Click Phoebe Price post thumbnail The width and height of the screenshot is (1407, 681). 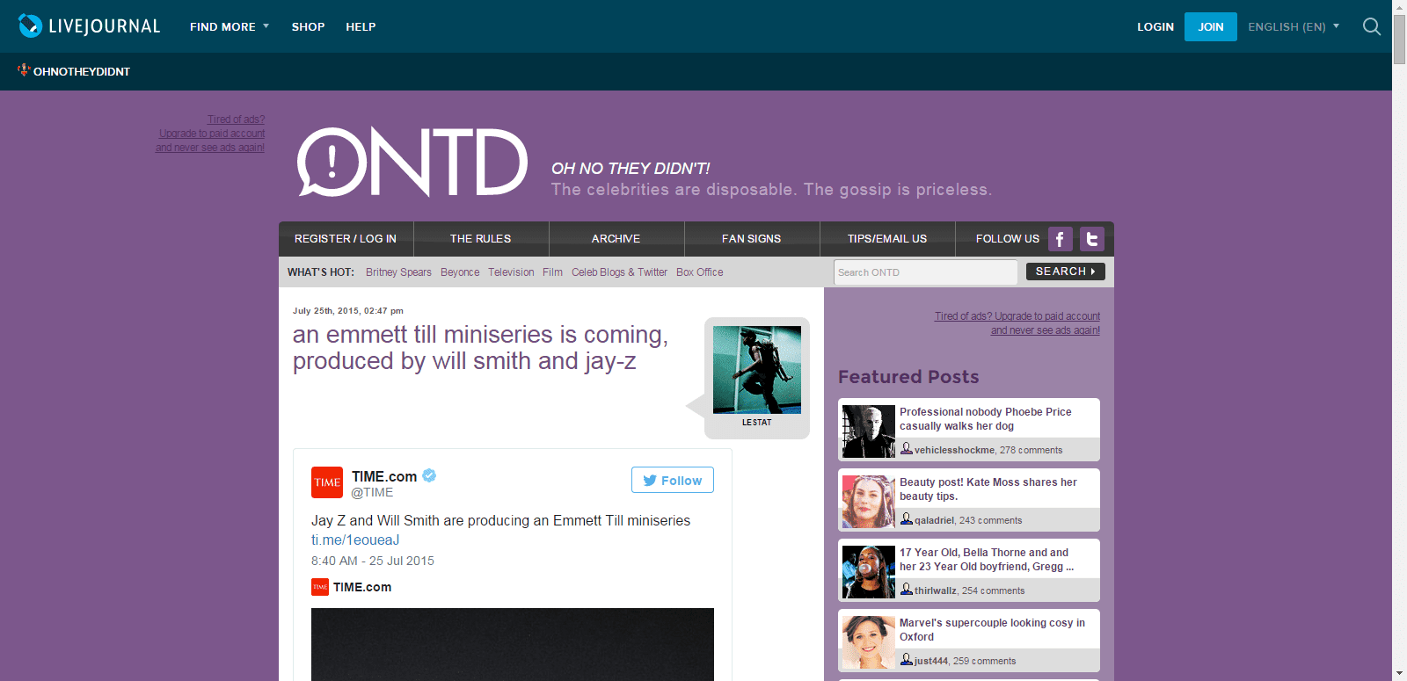pos(868,431)
